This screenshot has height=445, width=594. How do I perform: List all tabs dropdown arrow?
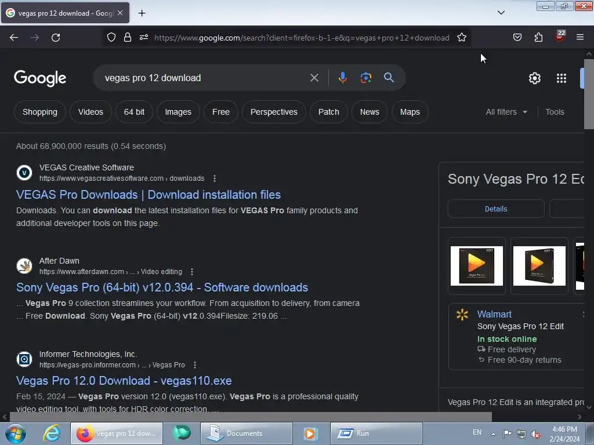501,13
